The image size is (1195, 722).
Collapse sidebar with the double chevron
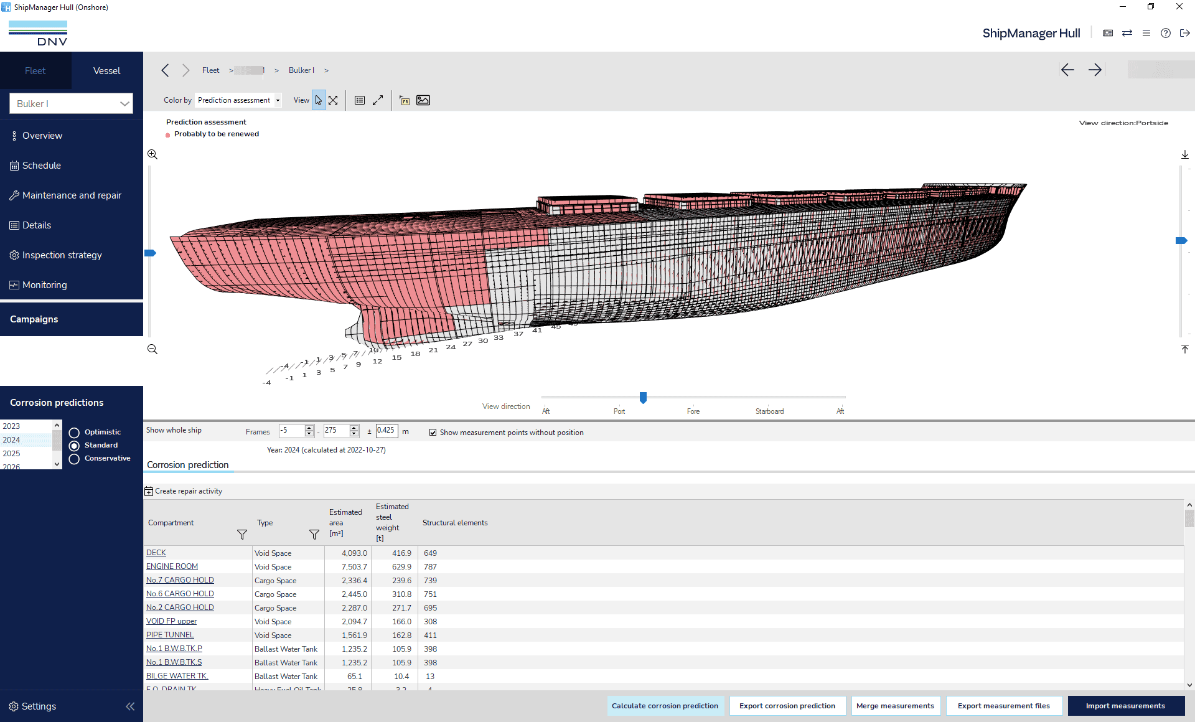coord(130,706)
